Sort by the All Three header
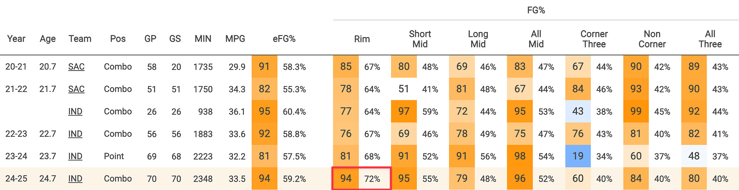The image size is (739, 190). tap(710, 39)
